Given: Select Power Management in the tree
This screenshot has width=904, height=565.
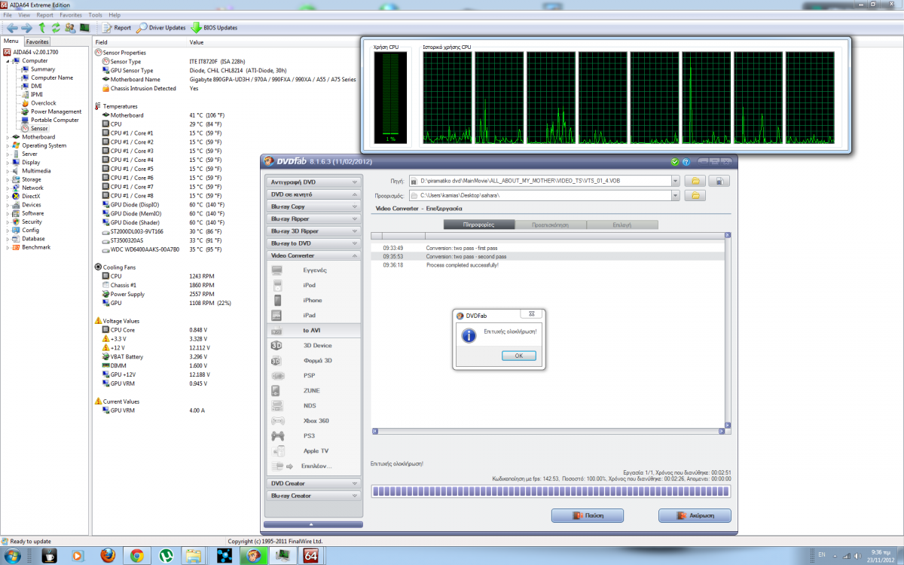Looking at the screenshot, I should point(56,111).
